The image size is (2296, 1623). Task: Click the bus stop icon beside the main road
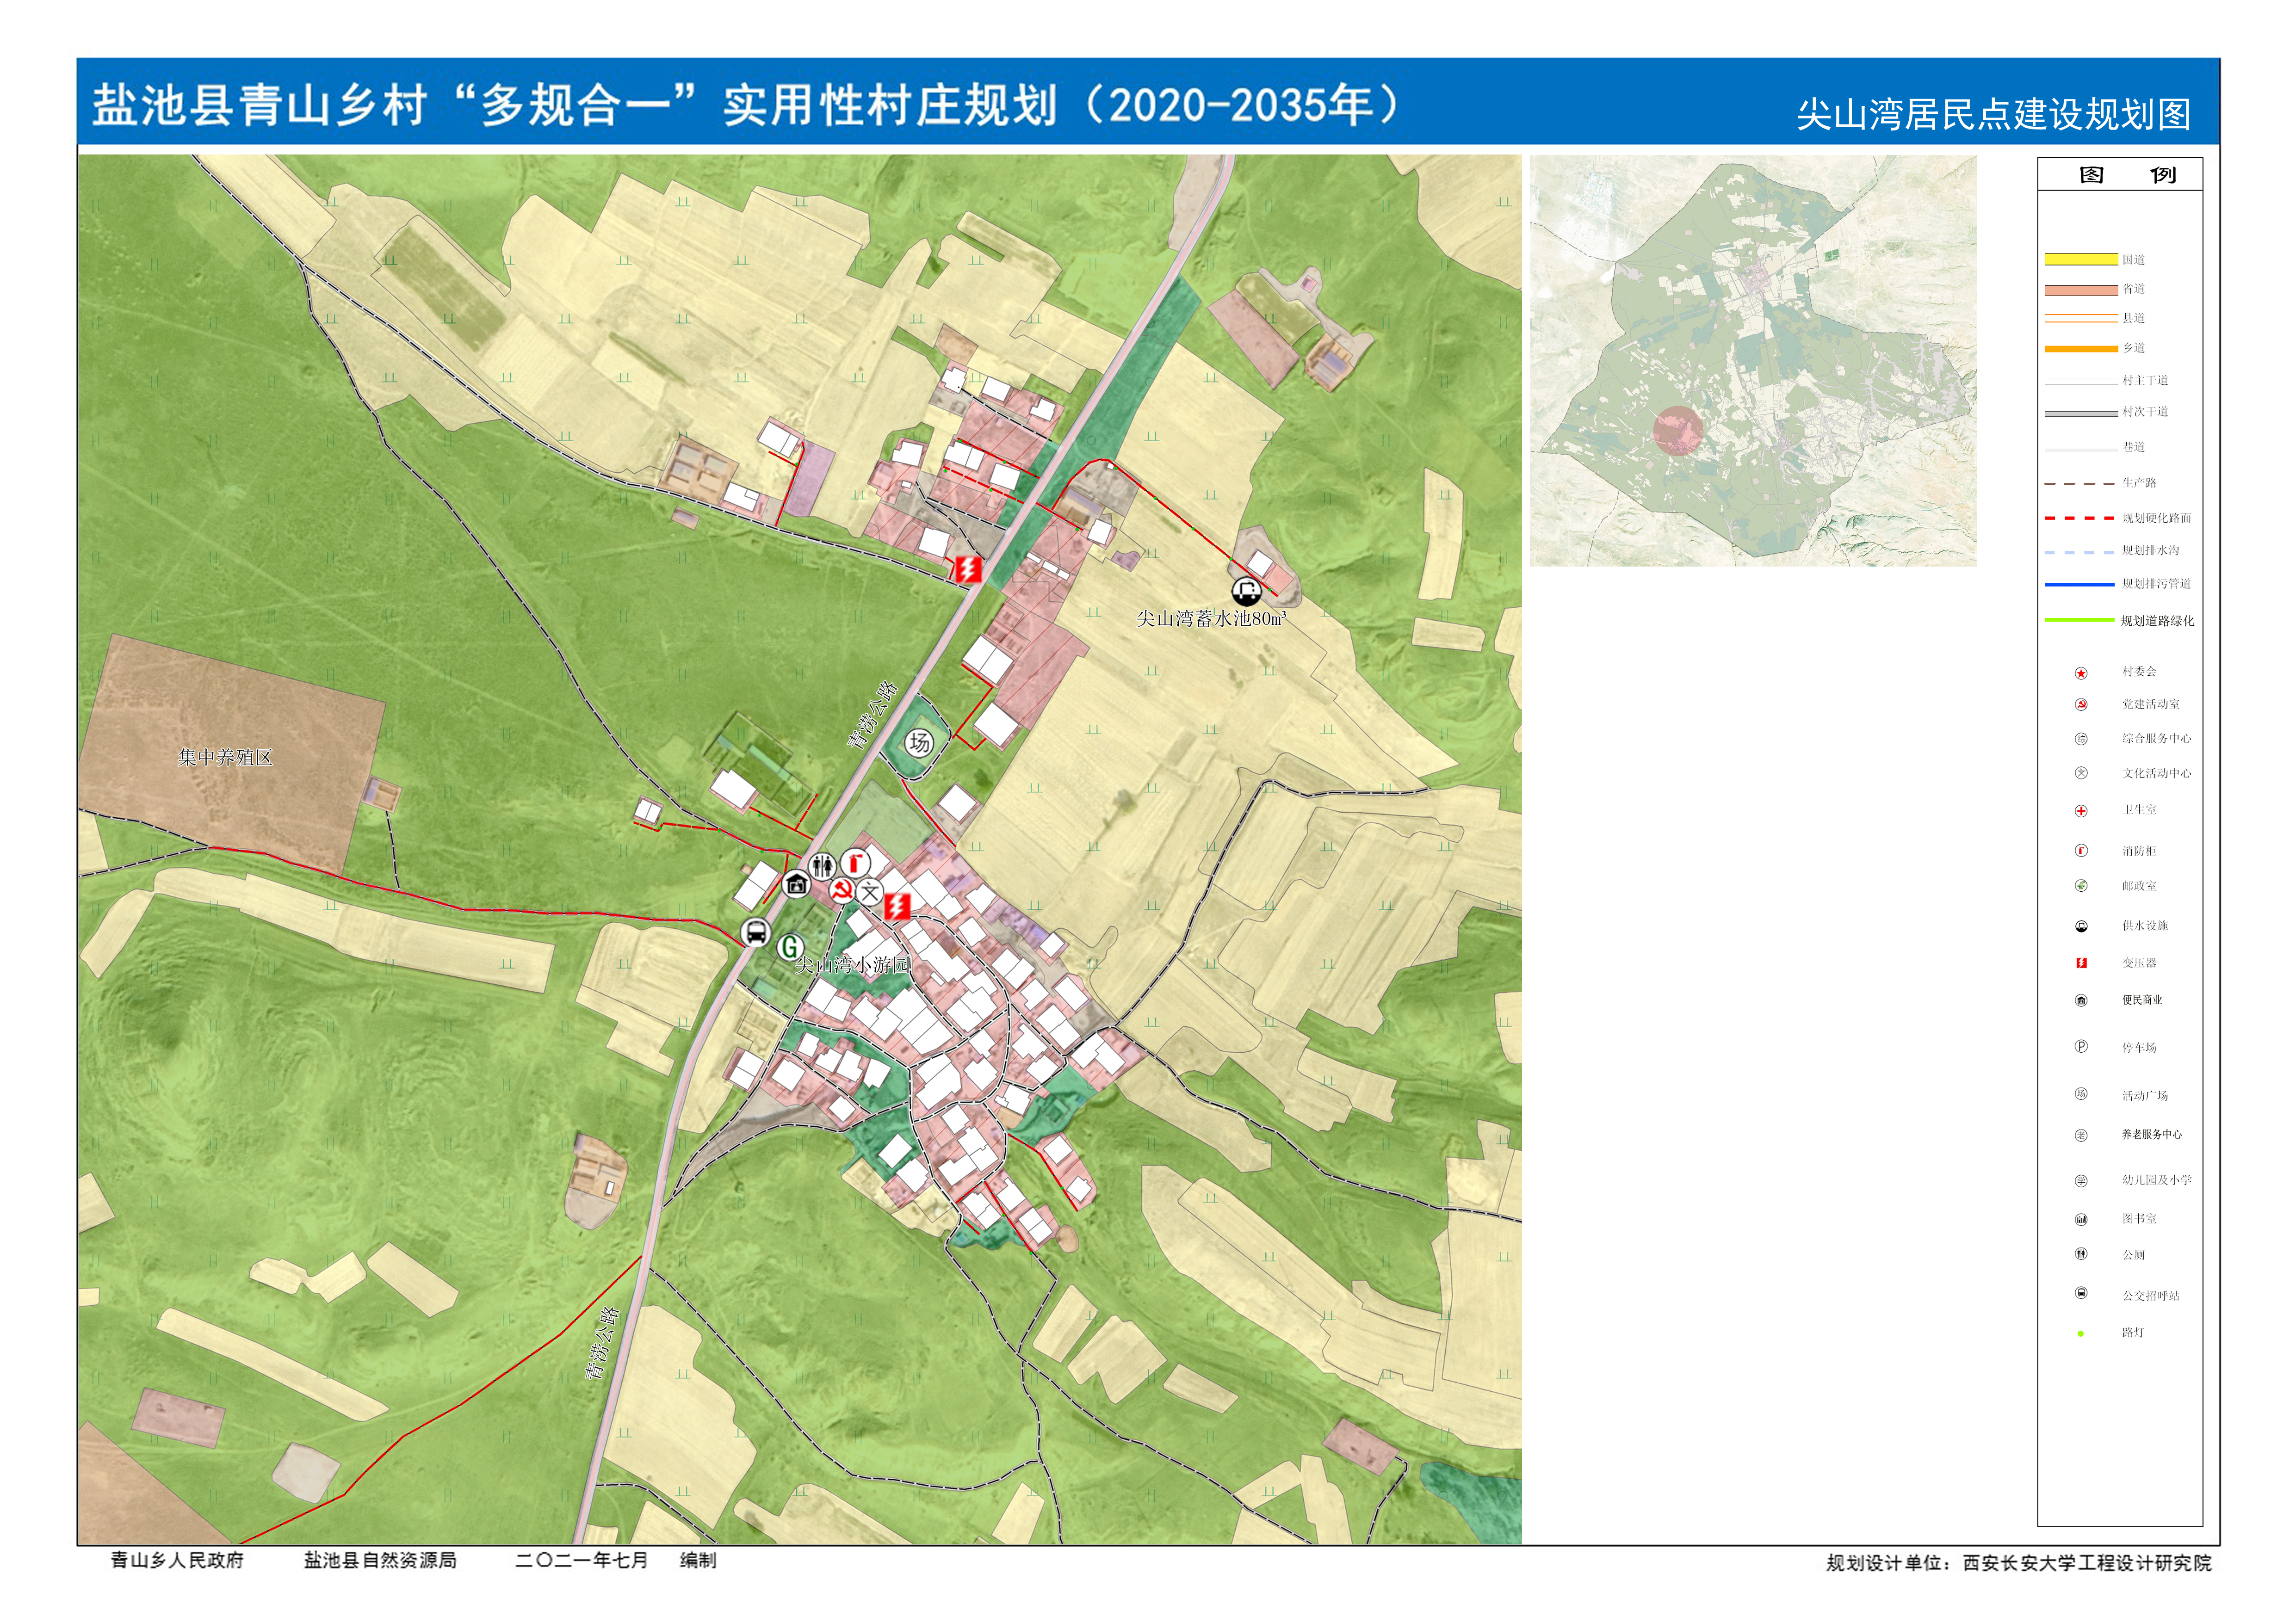(756, 932)
